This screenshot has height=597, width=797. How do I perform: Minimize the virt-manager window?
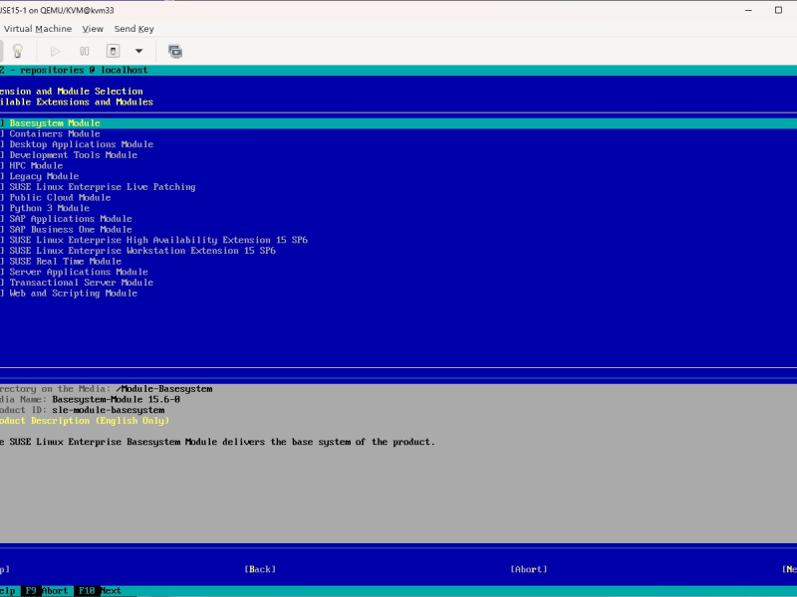pyautogui.click(x=748, y=10)
